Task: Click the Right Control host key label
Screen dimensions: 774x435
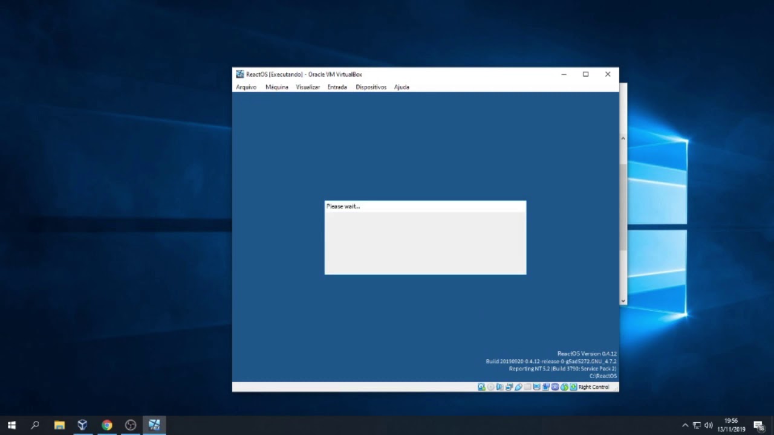Action: point(594,387)
